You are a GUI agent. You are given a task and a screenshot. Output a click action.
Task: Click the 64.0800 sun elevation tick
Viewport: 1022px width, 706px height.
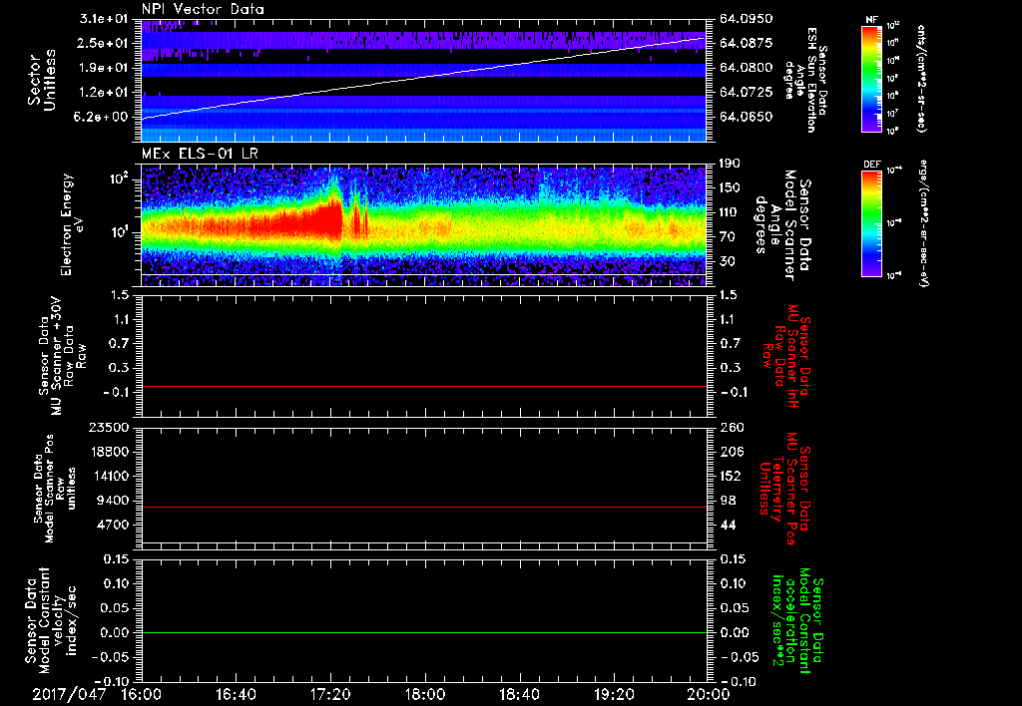(x=747, y=68)
